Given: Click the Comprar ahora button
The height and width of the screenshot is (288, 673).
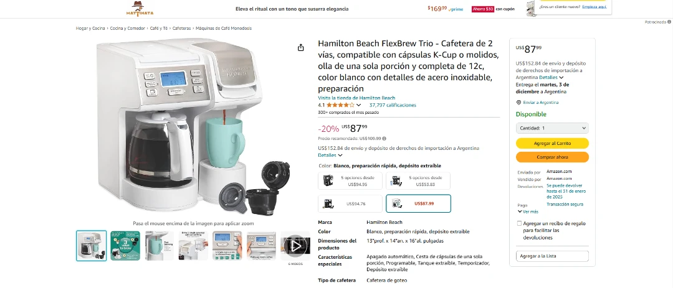Looking at the screenshot, I should click(x=552, y=157).
